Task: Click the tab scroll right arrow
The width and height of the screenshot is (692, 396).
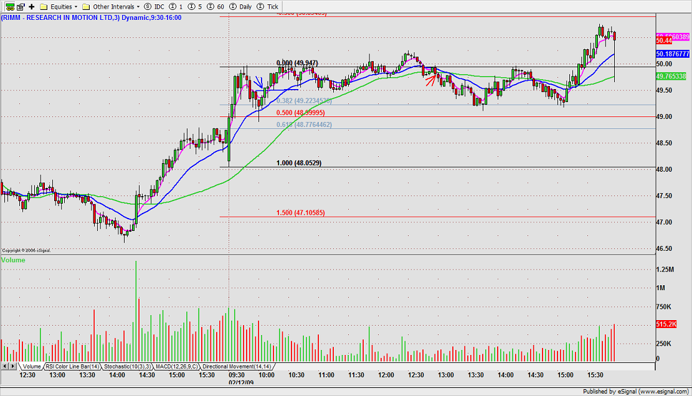Action: pos(13,366)
